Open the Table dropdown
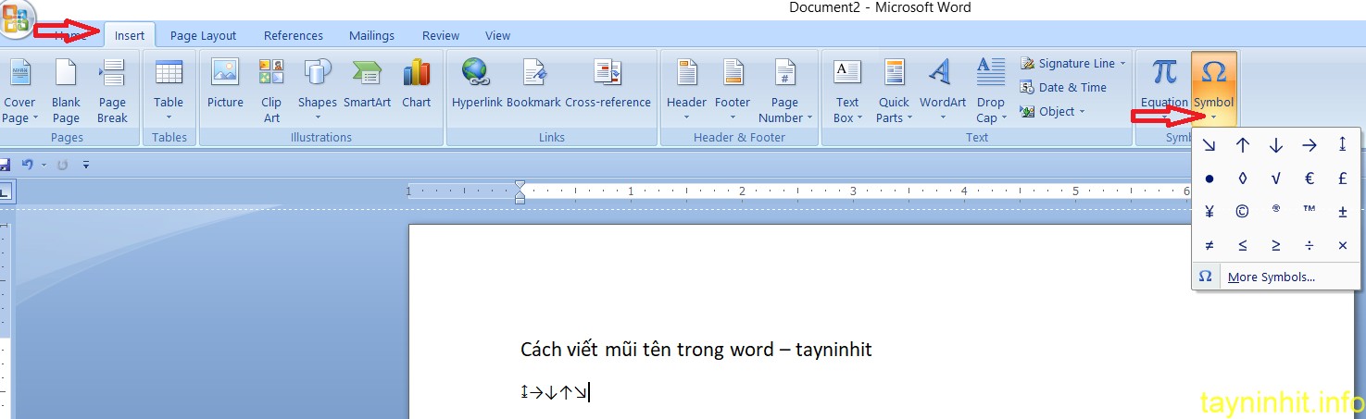The height and width of the screenshot is (419, 1366). (x=169, y=90)
